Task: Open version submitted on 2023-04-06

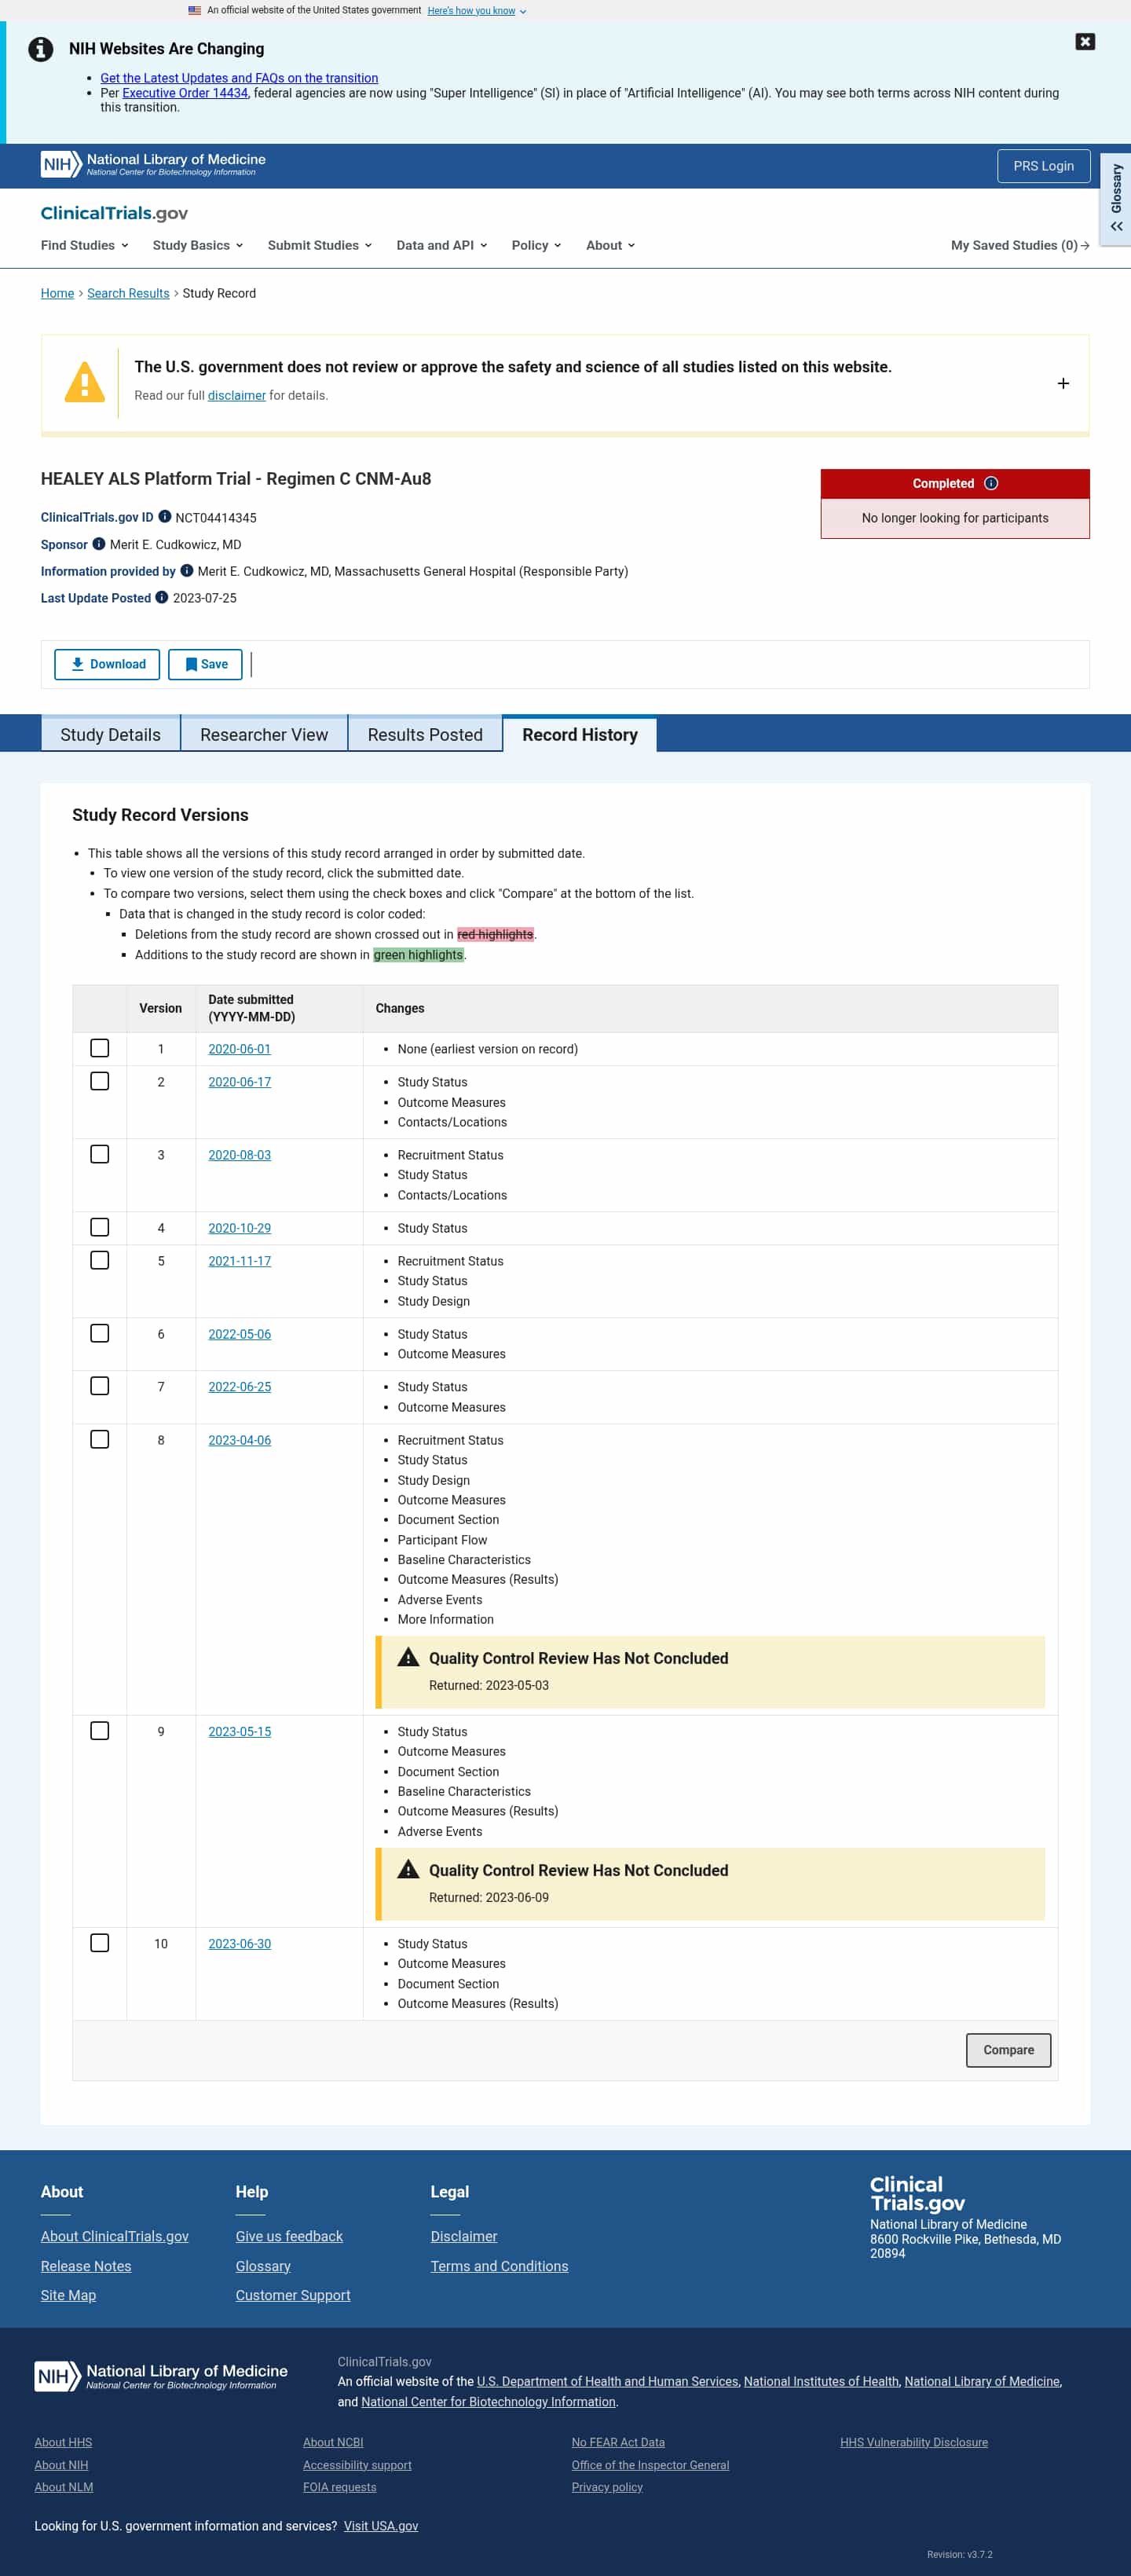Action: pos(240,1439)
